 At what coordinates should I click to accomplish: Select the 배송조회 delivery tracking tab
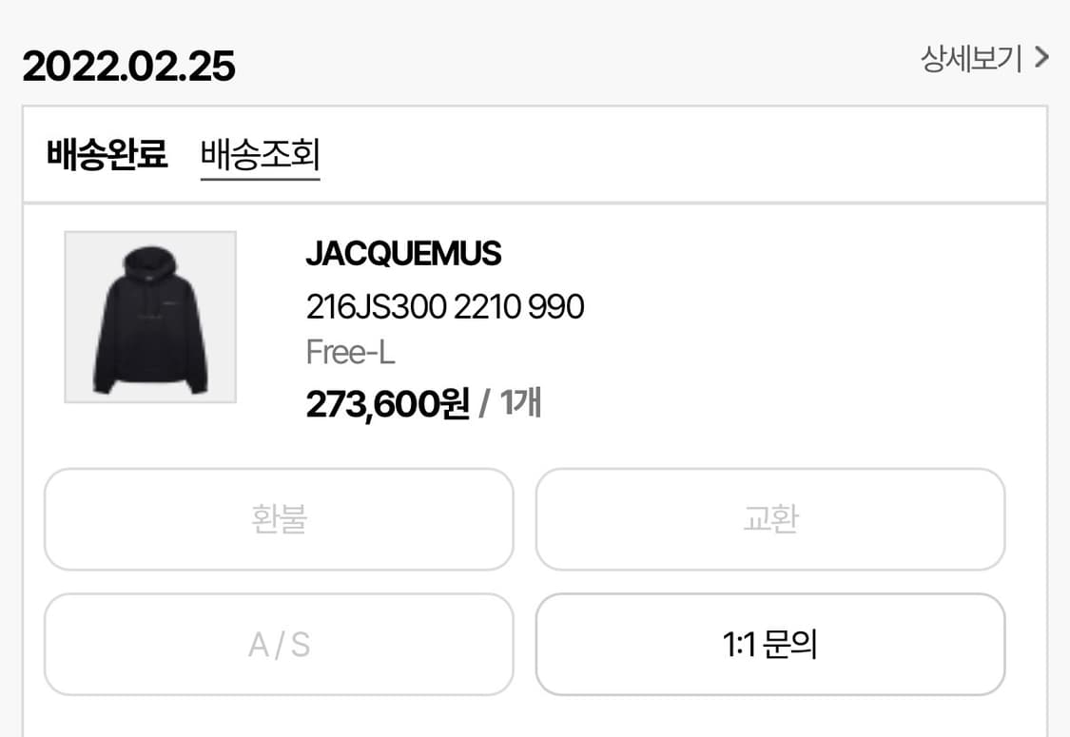click(260, 154)
